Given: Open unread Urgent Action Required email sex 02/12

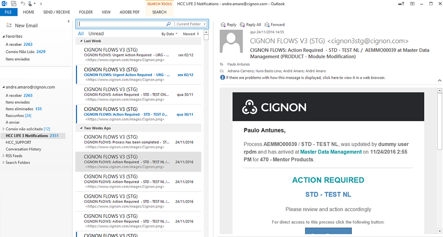Looking at the screenshot, I should click(x=139, y=75).
